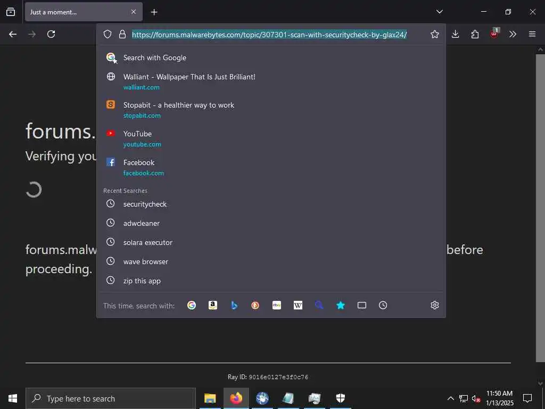
Task: Expand the list all tabs chevron
Action: click(439, 12)
